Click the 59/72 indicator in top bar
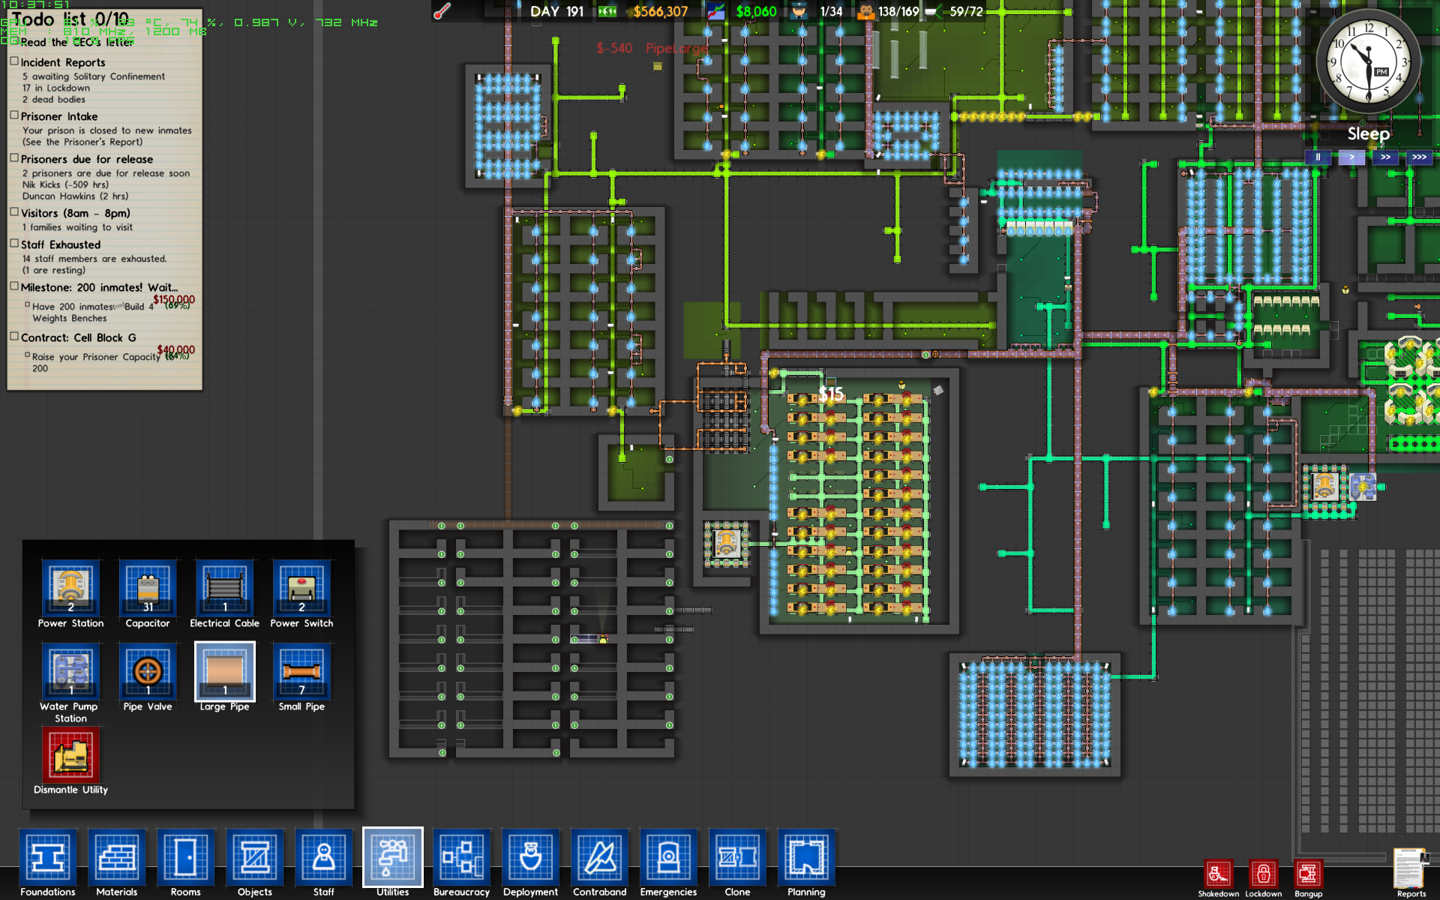Image resolution: width=1440 pixels, height=900 pixels. [966, 11]
